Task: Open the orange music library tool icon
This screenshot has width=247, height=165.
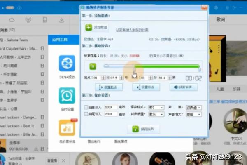Action: tap(67, 128)
